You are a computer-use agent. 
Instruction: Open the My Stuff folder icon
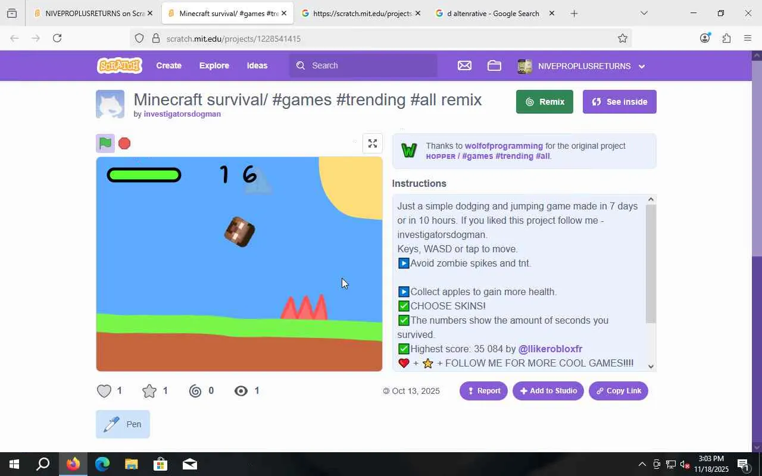(x=494, y=66)
